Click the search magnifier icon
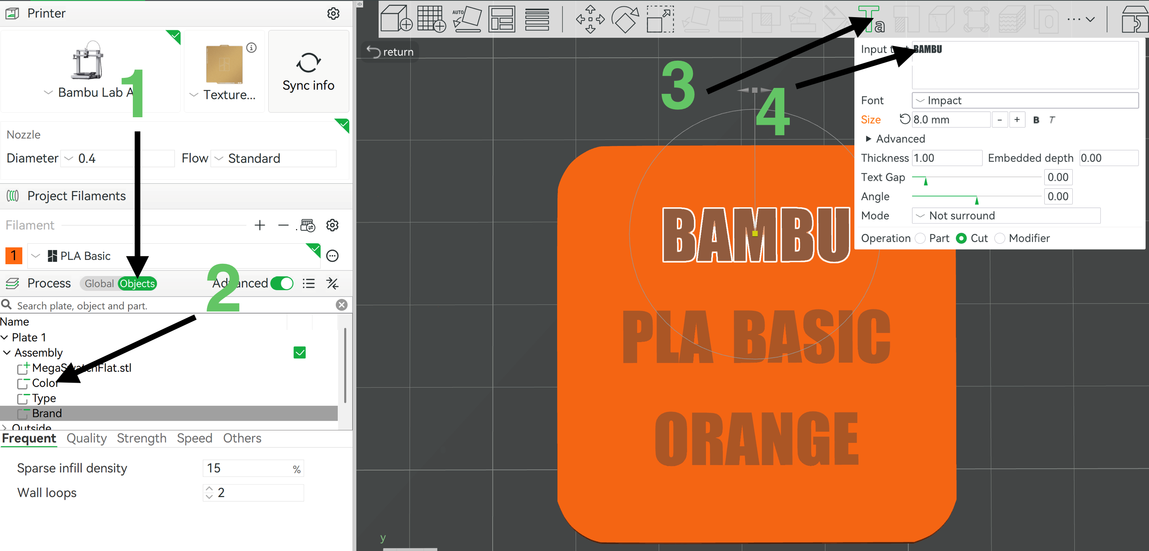 [6, 305]
